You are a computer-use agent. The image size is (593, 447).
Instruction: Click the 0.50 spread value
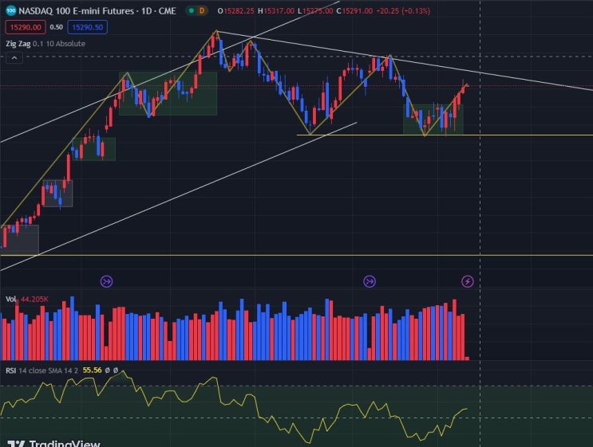57,27
